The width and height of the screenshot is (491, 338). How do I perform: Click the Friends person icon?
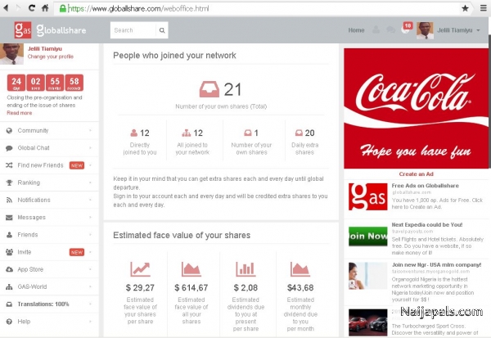[9, 235]
